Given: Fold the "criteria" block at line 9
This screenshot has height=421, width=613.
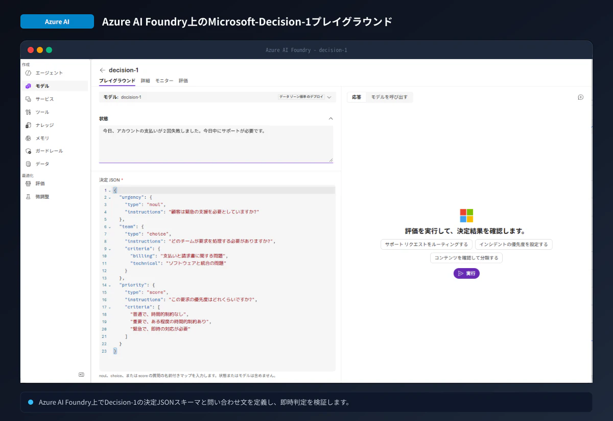Looking at the screenshot, I should pos(109,249).
